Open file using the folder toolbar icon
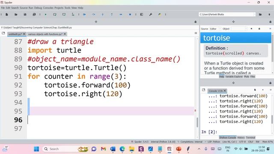Screen dimensions: 274x154 tap(16, 15)
